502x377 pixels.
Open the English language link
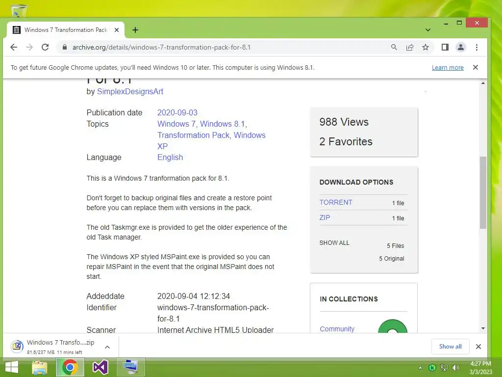click(x=170, y=157)
